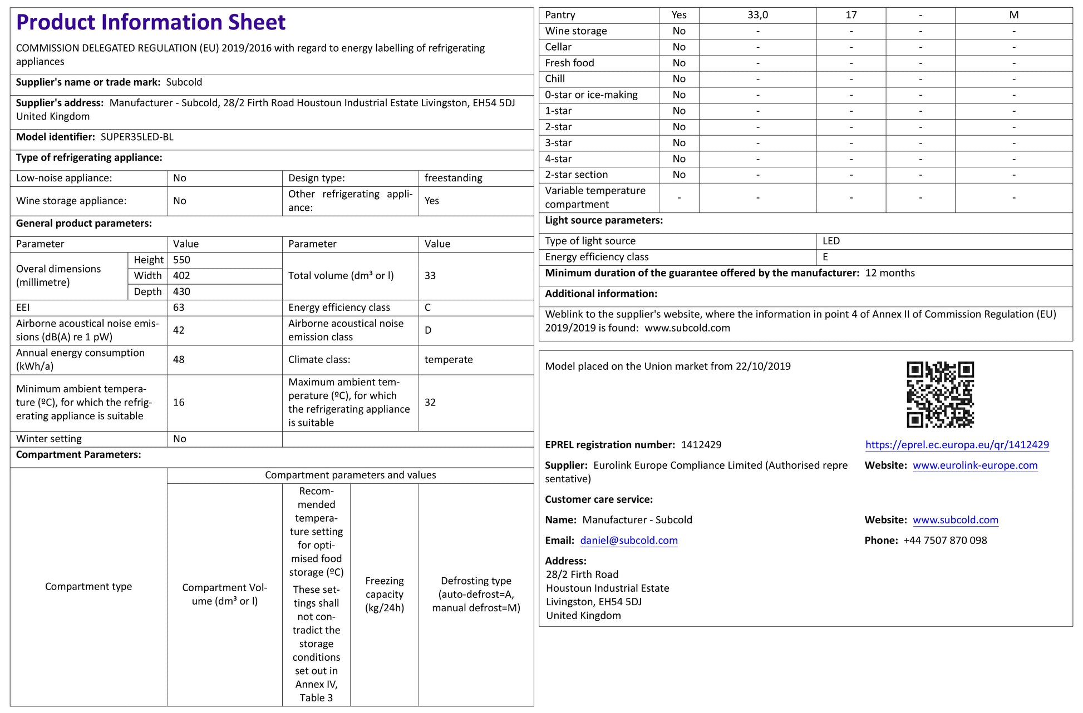Click the phone number +44 7507 870 098
Image resolution: width=1083 pixels, height=713 pixels.
[x=945, y=541]
